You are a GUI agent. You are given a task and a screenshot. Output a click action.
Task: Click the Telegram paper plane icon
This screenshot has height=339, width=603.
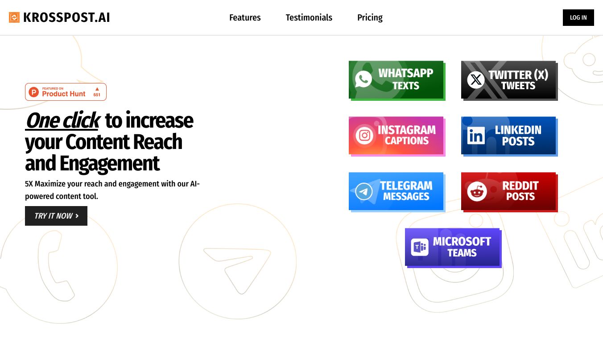364,191
